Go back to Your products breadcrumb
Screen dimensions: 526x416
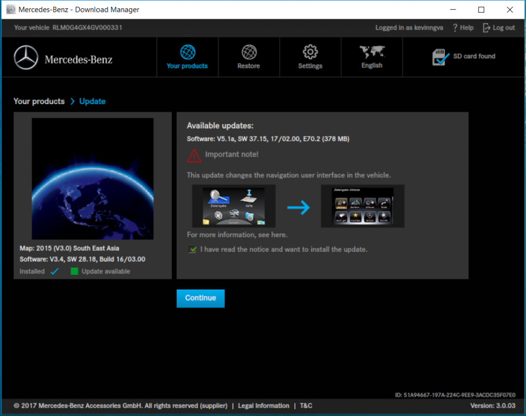tap(39, 101)
